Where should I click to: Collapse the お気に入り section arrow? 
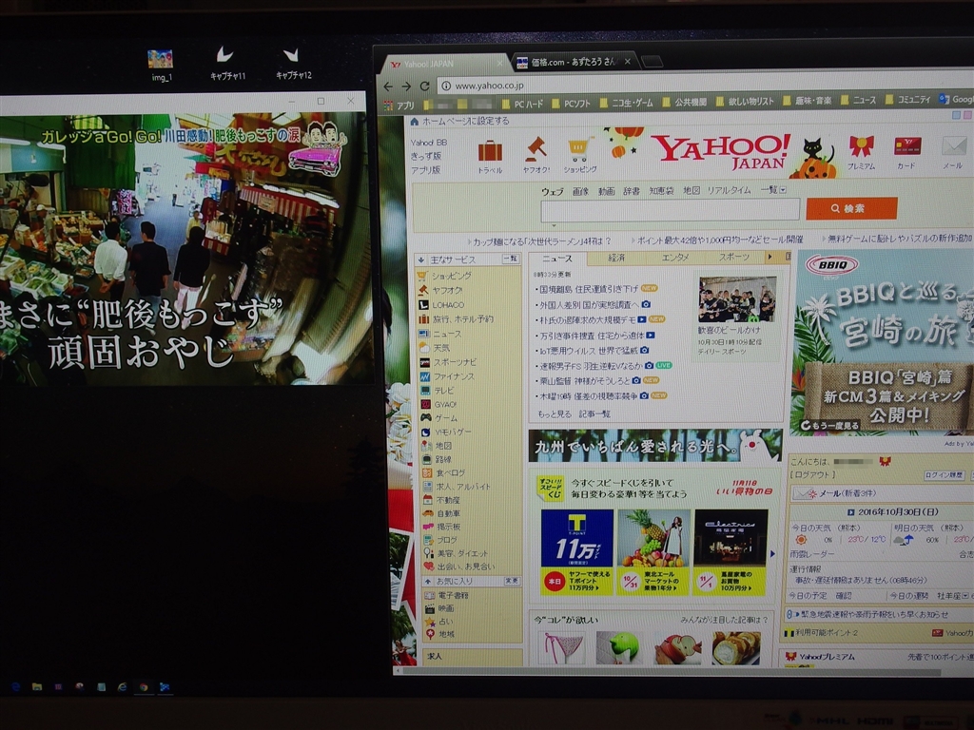[427, 581]
